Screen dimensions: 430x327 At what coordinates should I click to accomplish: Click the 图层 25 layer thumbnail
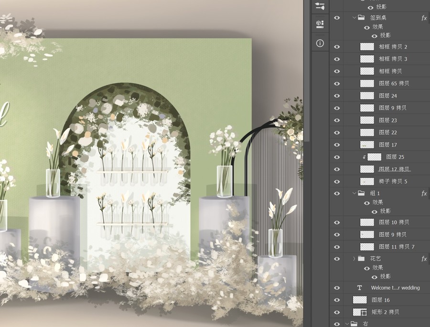click(374, 157)
